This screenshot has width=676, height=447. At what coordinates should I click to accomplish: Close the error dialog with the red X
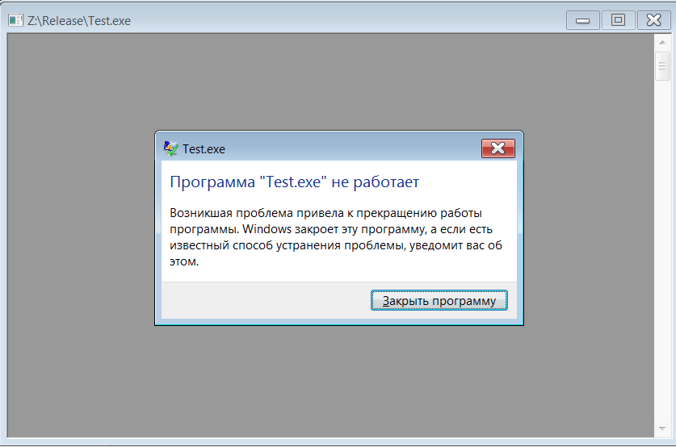(498, 148)
